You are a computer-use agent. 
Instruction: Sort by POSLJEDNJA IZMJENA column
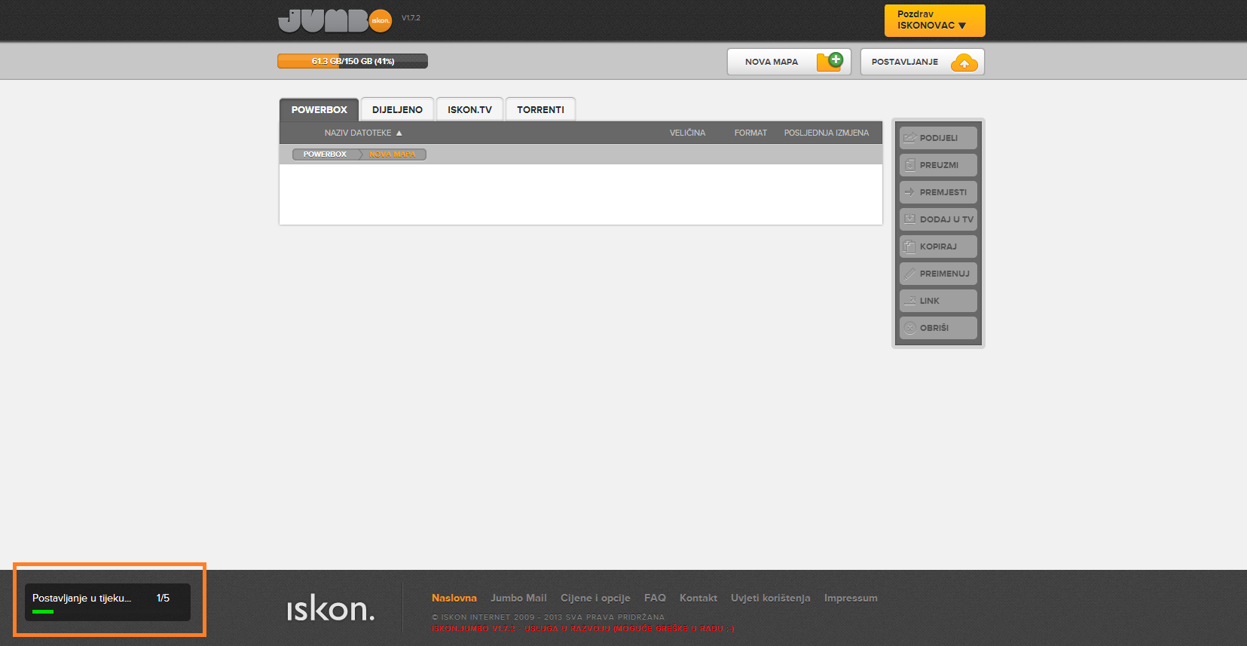coord(826,133)
